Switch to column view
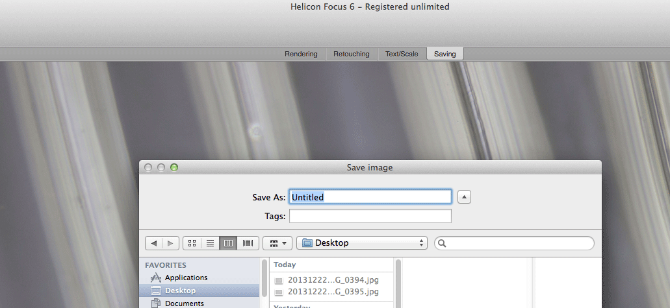Viewport: 670px width, 308px height. (x=229, y=243)
